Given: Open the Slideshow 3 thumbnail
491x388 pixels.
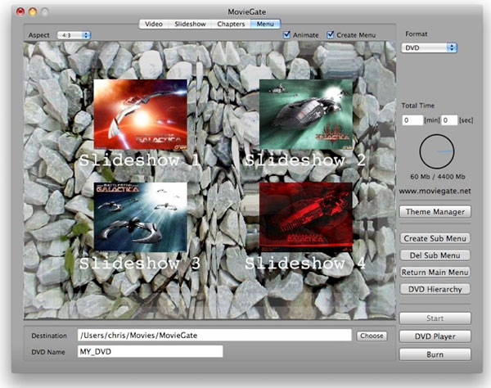Looking at the screenshot, I should pos(140,215).
